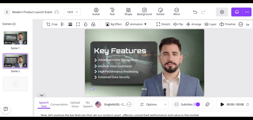Open the Avatar tool
This screenshot has height=120, width=253.
click(96, 12)
